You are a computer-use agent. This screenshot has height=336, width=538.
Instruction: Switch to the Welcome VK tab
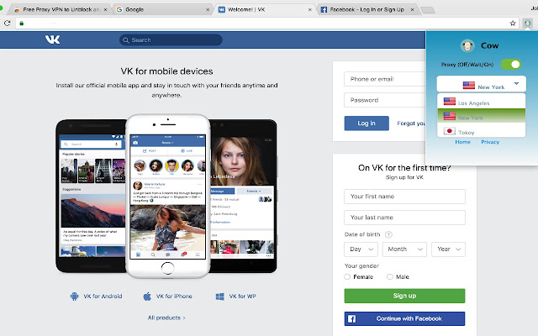tap(263, 9)
